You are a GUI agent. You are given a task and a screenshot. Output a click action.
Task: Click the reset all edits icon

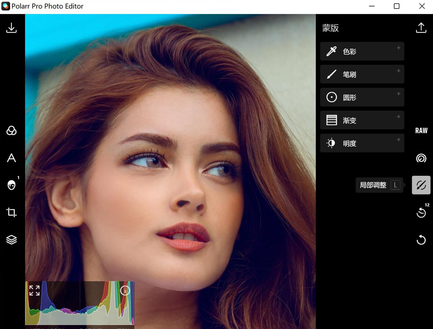click(x=421, y=240)
